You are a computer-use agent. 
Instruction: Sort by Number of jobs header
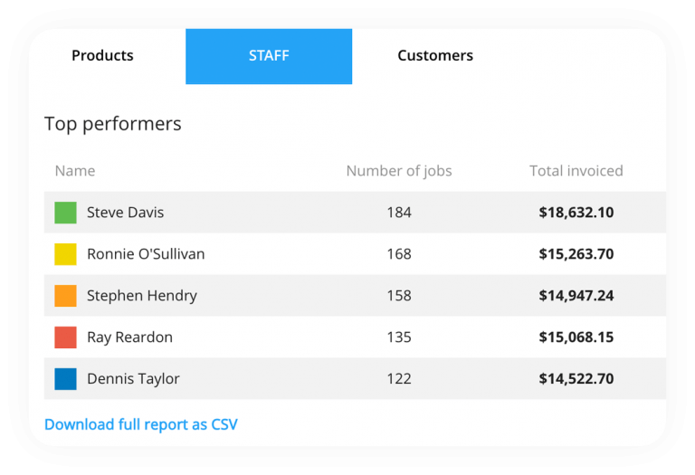pyautogui.click(x=398, y=171)
